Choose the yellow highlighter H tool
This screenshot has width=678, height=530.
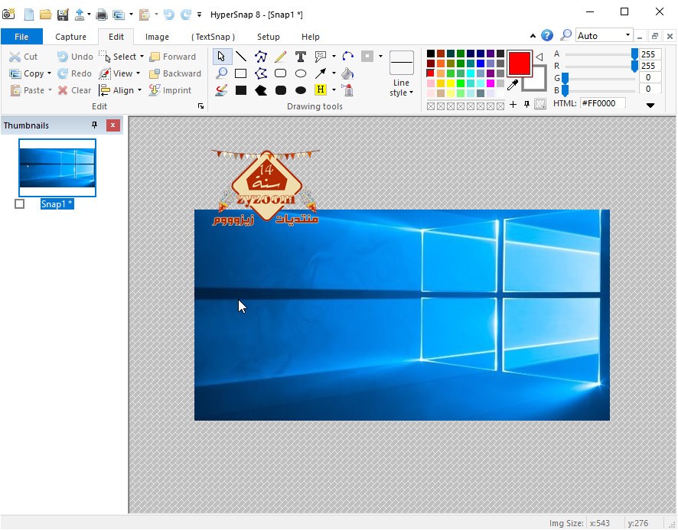coord(321,90)
